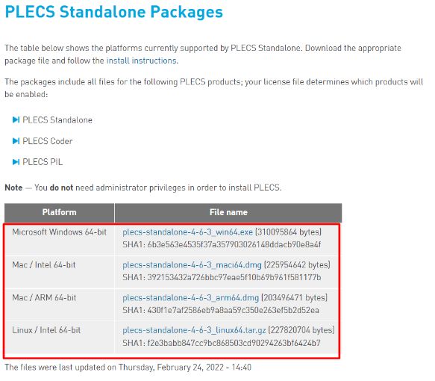Download plecs-standalone-4-6-3_linux64.tar.gz file
This screenshot has width=435, height=381.
click(194, 330)
